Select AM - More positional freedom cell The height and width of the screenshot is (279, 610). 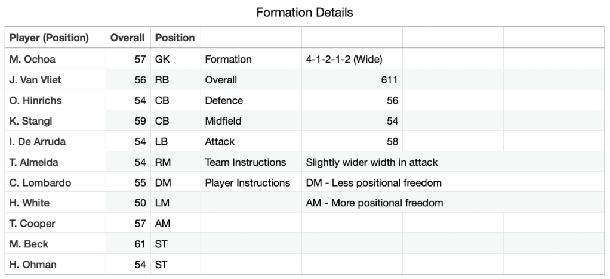click(x=374, y=203)
